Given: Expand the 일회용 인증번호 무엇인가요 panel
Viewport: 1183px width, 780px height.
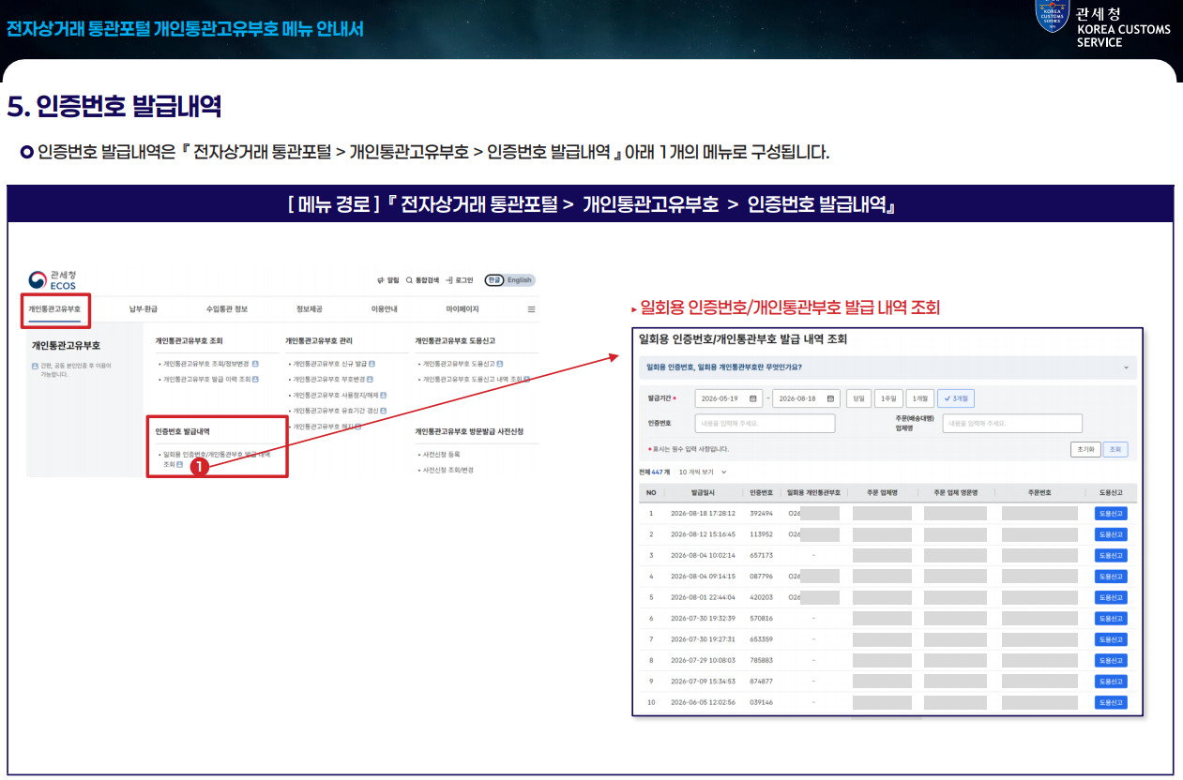Looking at the screenshot, I should point(887,367).
